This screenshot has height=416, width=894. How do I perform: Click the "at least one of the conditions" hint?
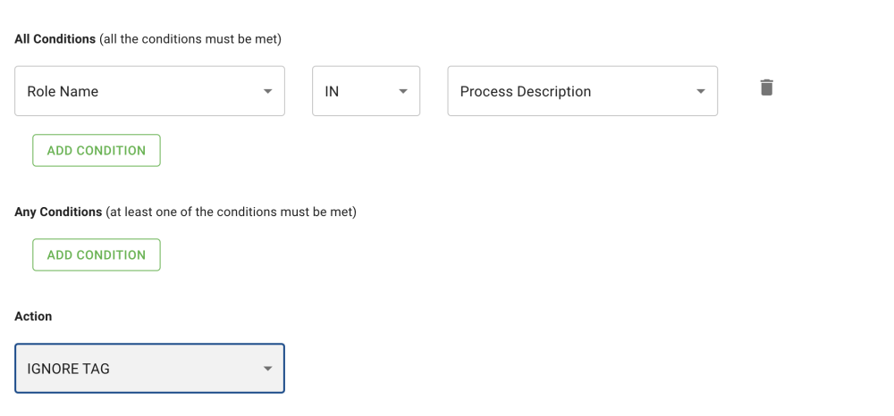[231, 212]
